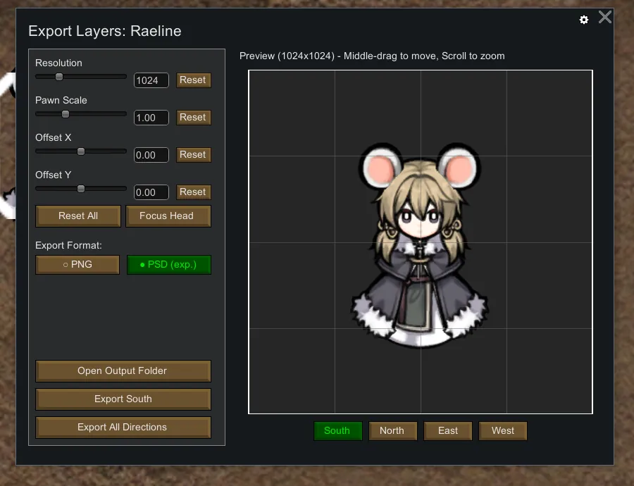The image size is (634, 486).
Task: Show the East facing preview
Action: click(x=447, y=430)
